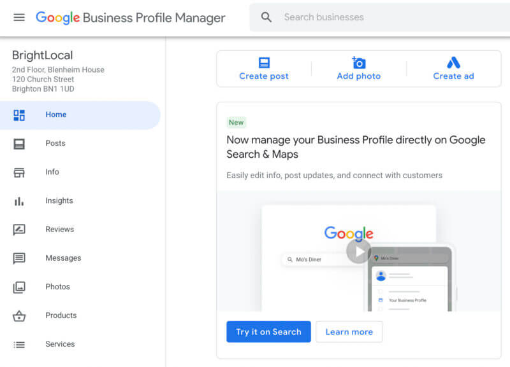Click the Messages chat icon

click(19, 258)
